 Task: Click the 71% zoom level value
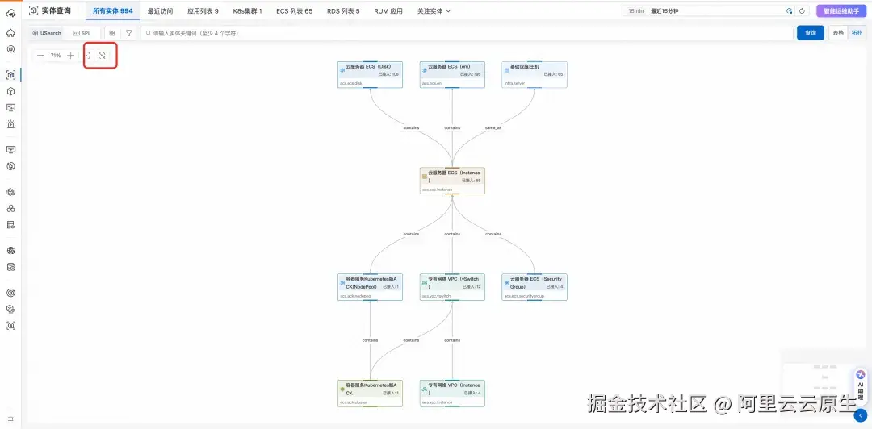pos(56,56)
